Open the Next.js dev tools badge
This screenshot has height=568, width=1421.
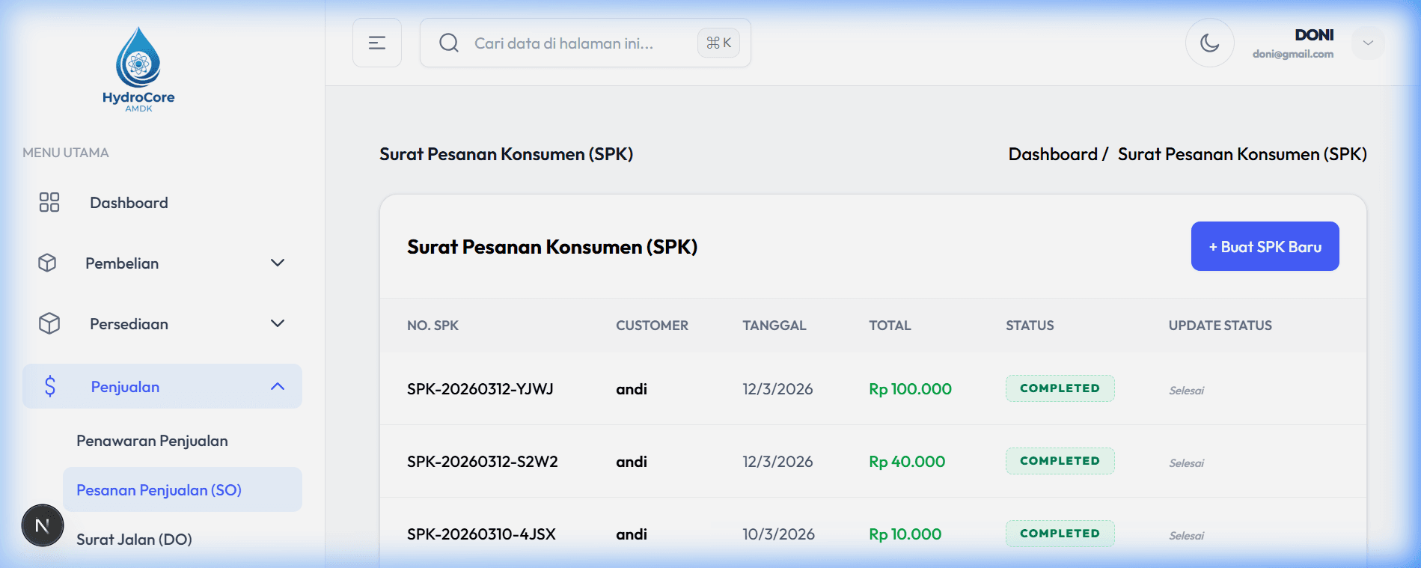pos(43,525)
